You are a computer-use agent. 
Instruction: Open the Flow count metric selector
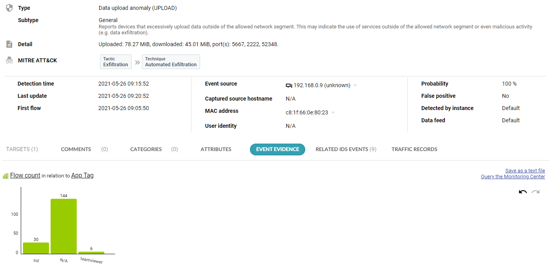click(25, 176)
